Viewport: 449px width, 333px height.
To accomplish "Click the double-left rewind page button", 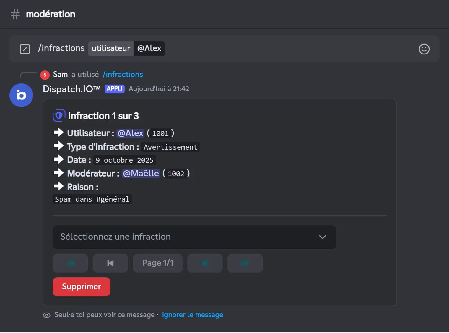I will [x=70, y=263].
